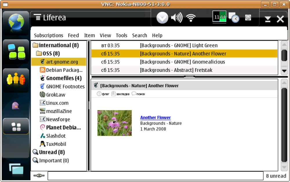
Task: Select the Fretstak headline
Action: point(184,70)
